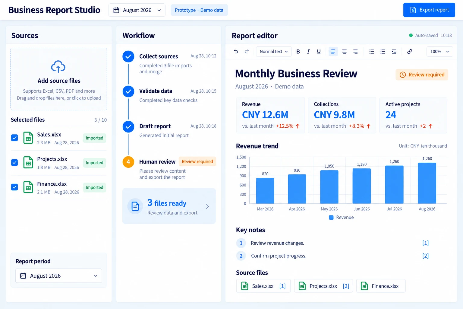The width and height of the screenshot is (463, 309).
Task: Click the cloud upload icon
Action: (x=58, y=67)
